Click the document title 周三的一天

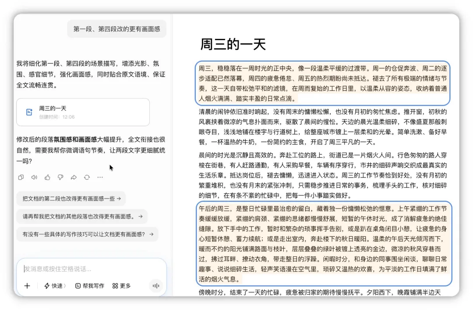pos(233,44)
